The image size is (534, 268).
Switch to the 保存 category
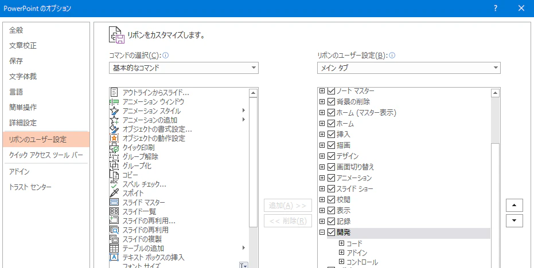pyautogui.click(x=46, y=61)
